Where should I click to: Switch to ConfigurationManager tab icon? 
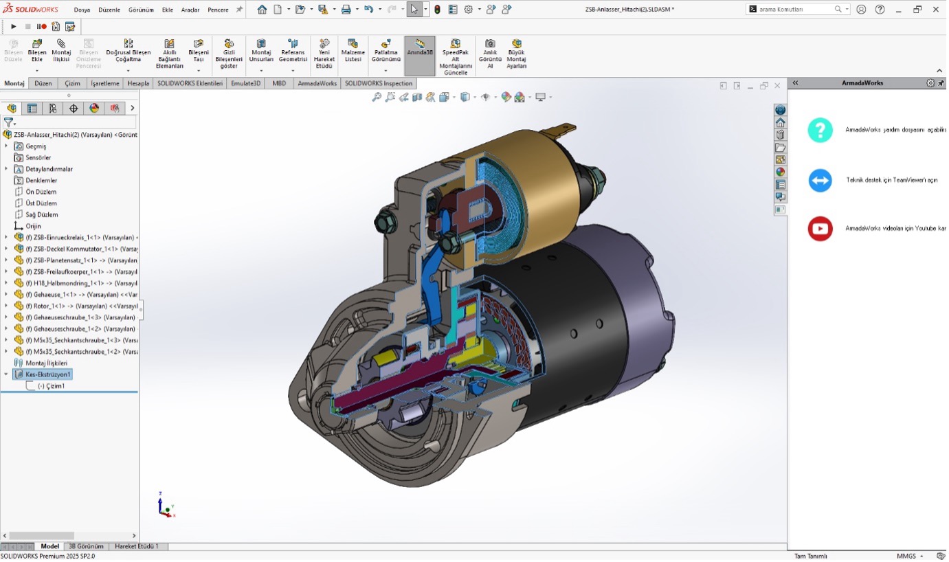tap(53, 109)
